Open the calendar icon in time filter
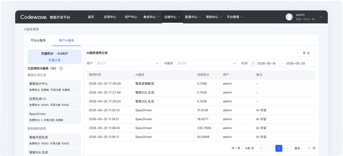The height and width of the screenshot is (156, 343). pos(253,63)
